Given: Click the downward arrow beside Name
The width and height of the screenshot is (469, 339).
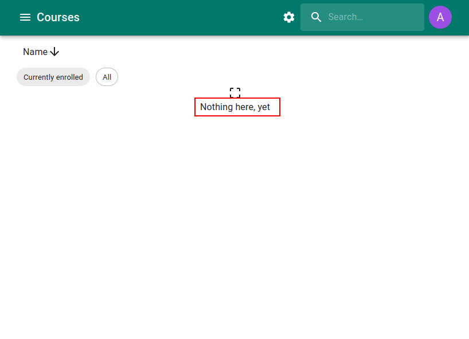Looking at the screenshot, I should pyautogui.click(x=55, y=52).
